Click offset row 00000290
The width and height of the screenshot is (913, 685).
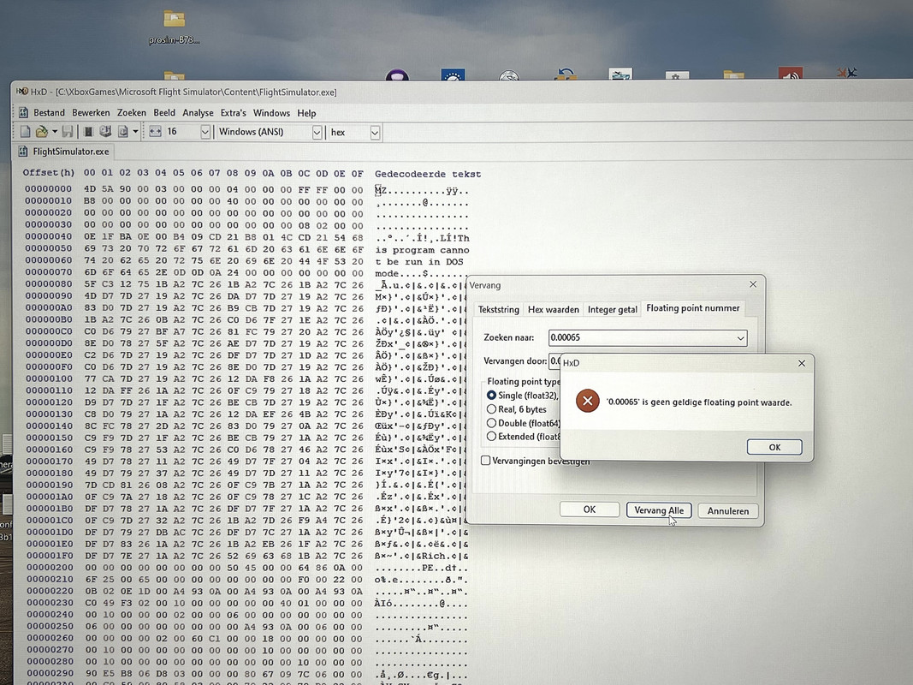(x=50, y=673)
